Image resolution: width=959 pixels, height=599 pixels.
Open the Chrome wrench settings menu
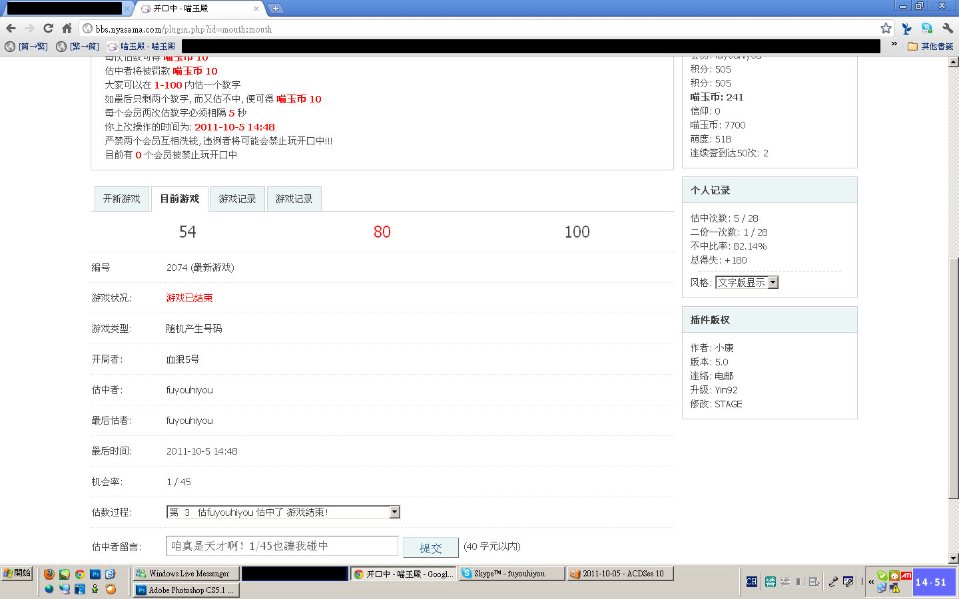coord(947,28)
